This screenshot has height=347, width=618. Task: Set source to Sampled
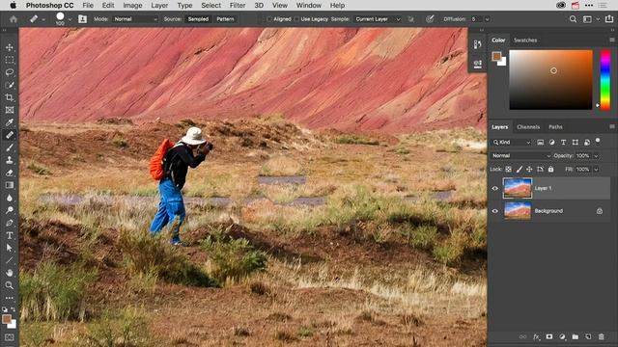pyautogui.click(x=198, y=19)
